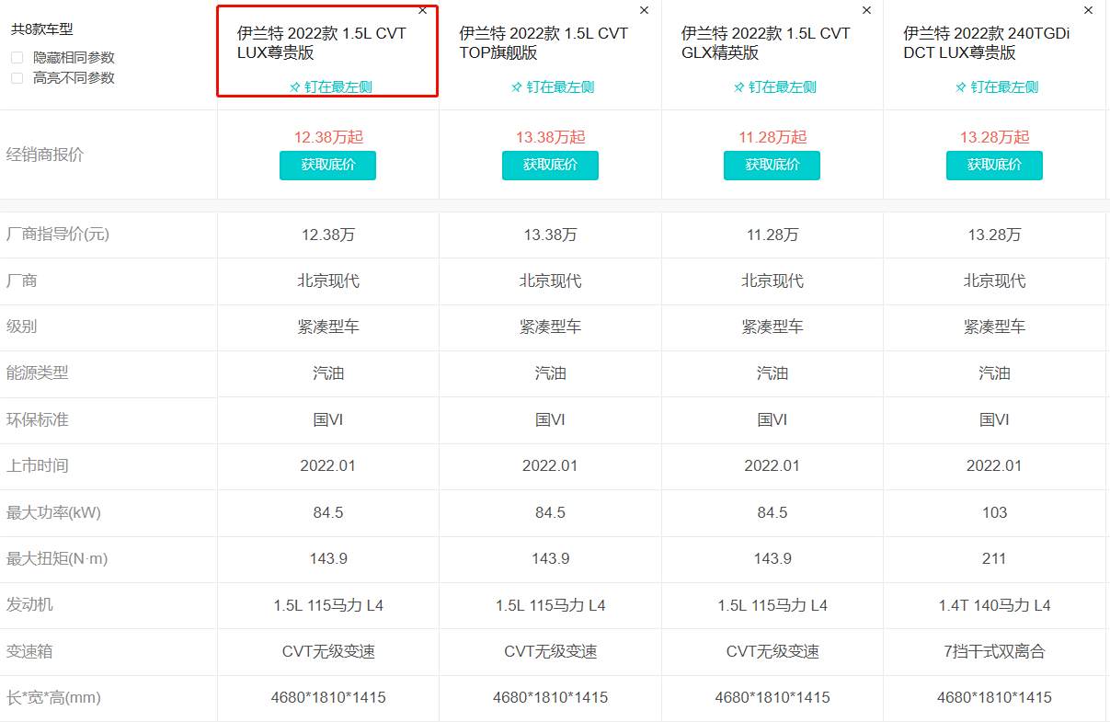Image resolution: width=1110 pixels, height=722 pixels.
Task: Remove the 1.5L CVT TOP旗舰版 column
Action: click(x=644, y=11)
